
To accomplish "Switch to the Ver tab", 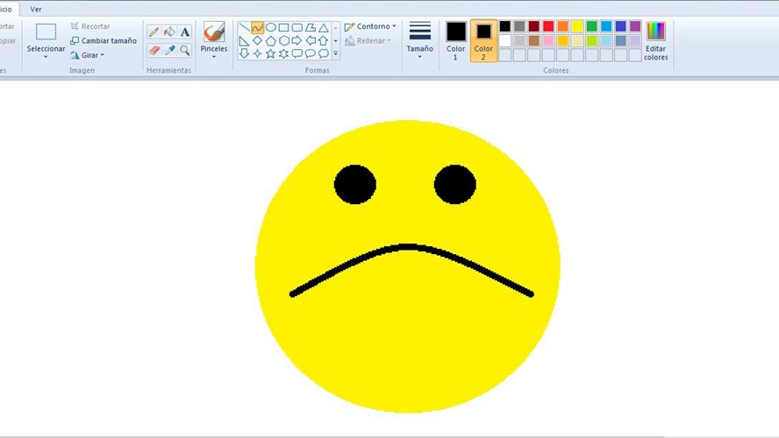I will click(36, 9).
